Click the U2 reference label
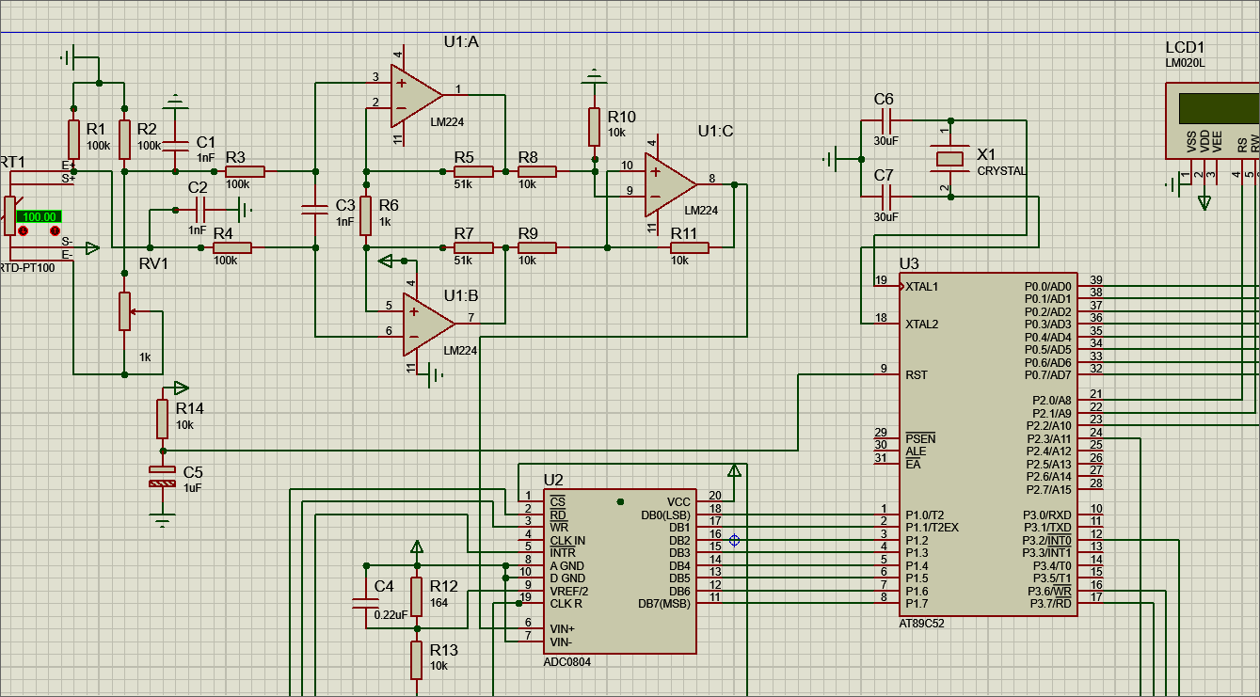The height and width of the screenshot is (697, 1260). (553, 480)
